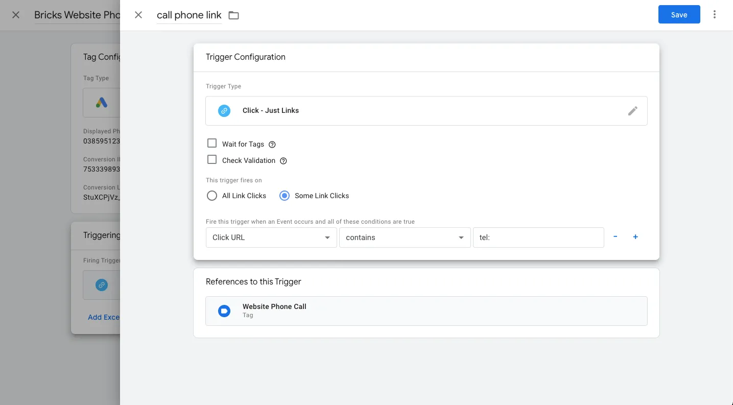Save the trigger configuration
The image size is (733, 405).
tap(679, 14)
